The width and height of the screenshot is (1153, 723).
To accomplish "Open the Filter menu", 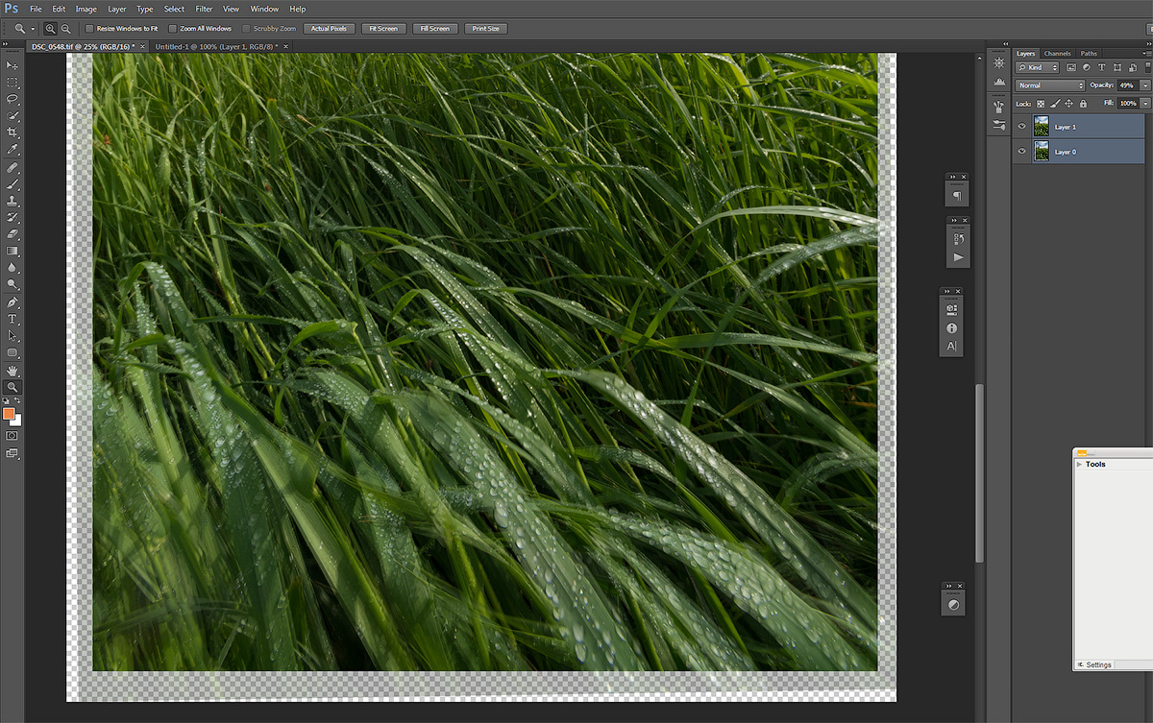I will [204, 9].
